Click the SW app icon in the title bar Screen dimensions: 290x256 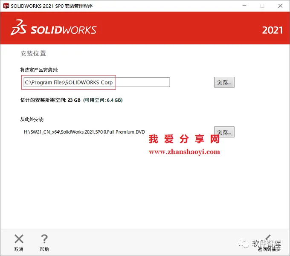tap(6, 6)
